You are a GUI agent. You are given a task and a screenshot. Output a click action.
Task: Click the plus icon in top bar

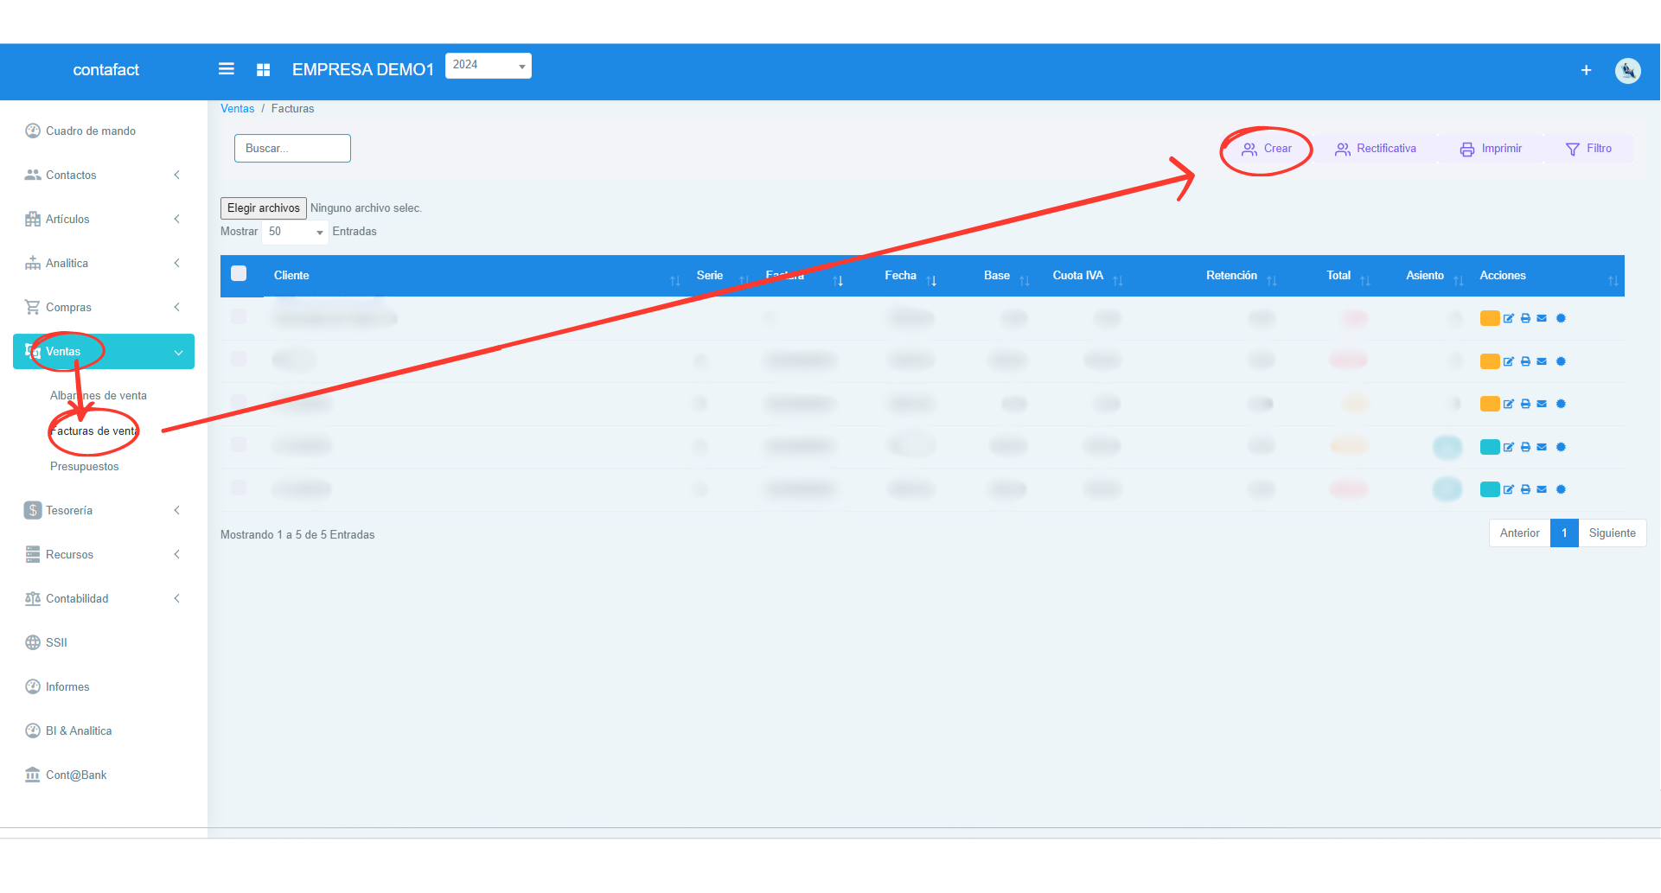pyautogui.click(x=1586, y=70)
